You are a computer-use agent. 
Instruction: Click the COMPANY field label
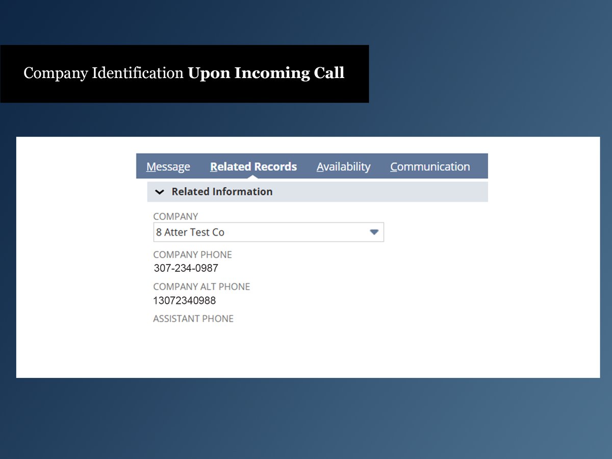175,216
